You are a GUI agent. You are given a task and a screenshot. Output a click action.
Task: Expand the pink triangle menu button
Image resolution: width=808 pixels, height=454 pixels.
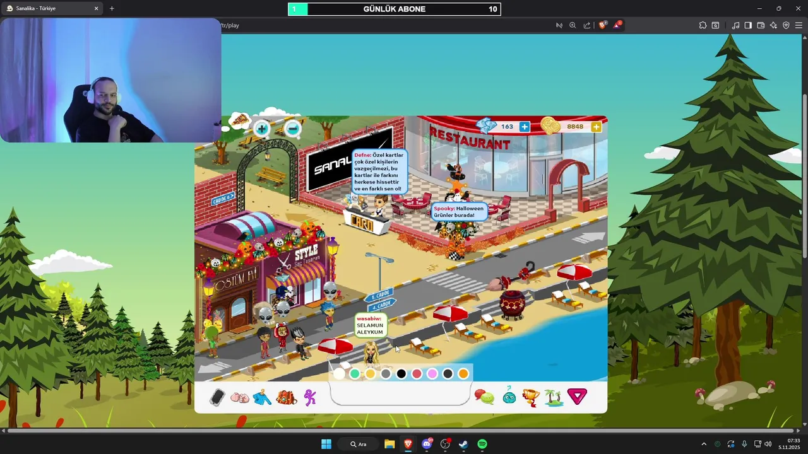577,396
